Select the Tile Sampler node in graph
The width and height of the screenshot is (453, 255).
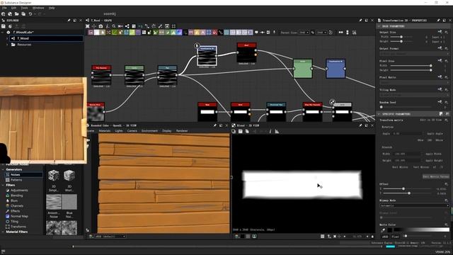(101, 75)
